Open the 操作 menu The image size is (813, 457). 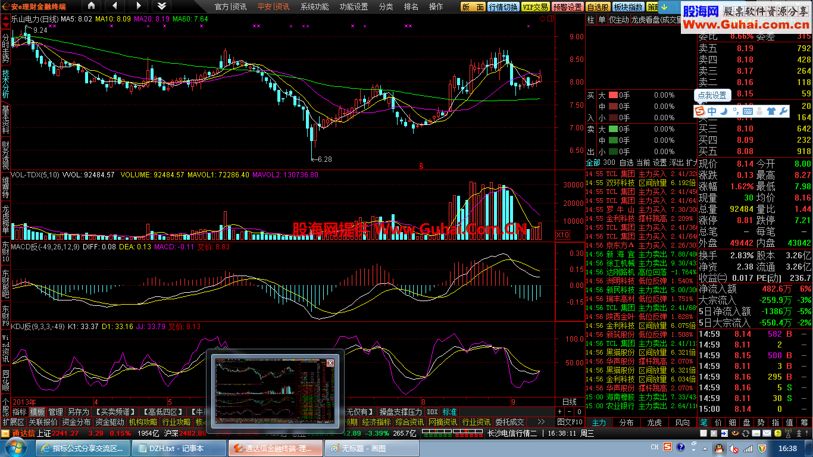436,7
